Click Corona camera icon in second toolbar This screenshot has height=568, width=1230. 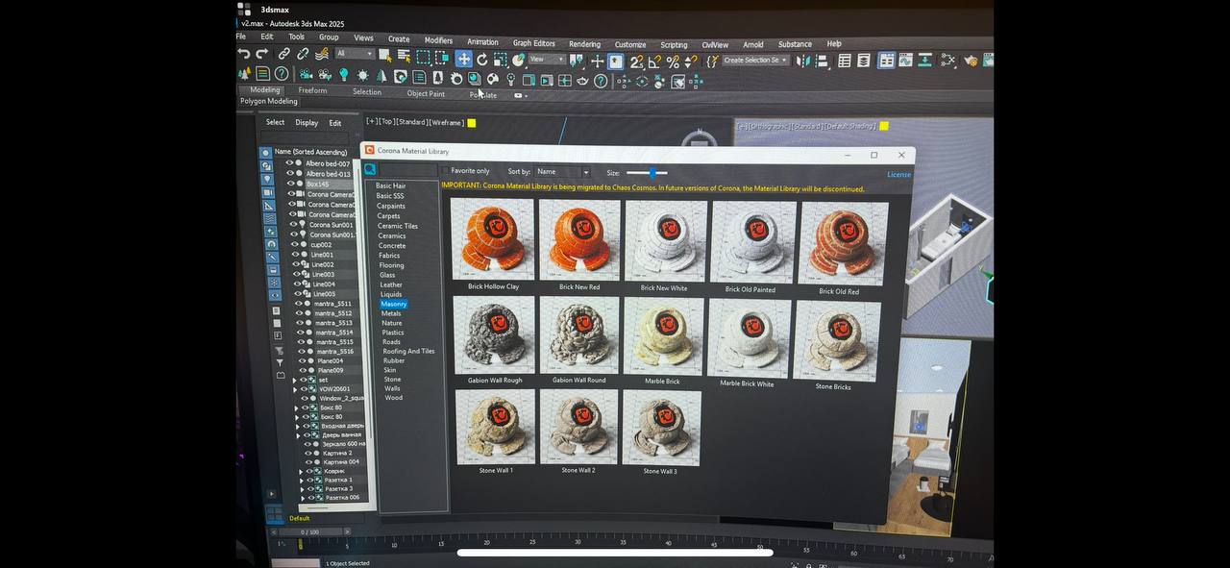point(306,74)
